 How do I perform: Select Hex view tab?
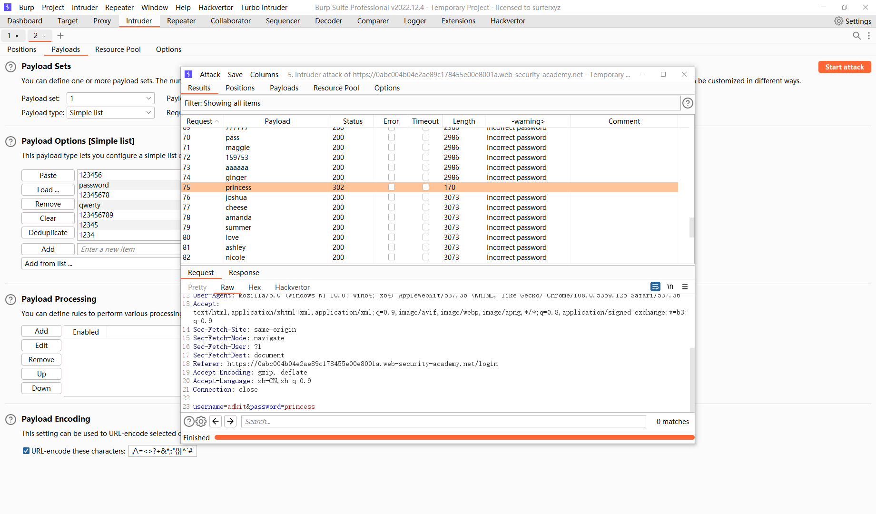pos(255,287)
